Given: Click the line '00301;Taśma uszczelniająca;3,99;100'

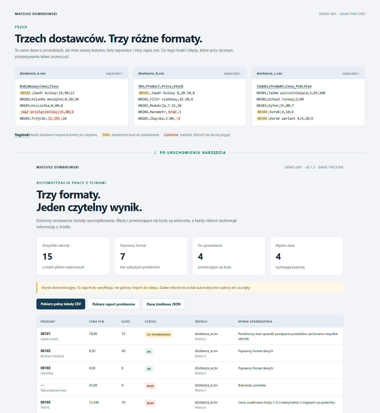Looking at the screenshot, I should tap(291, 93).
